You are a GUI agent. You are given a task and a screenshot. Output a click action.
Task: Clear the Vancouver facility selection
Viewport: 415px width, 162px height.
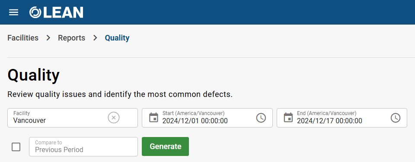(114, 118)
